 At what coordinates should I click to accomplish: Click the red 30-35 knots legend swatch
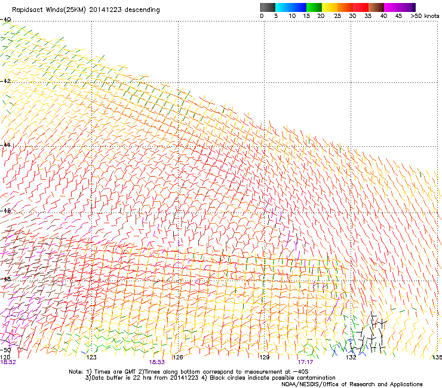(361, 7)
